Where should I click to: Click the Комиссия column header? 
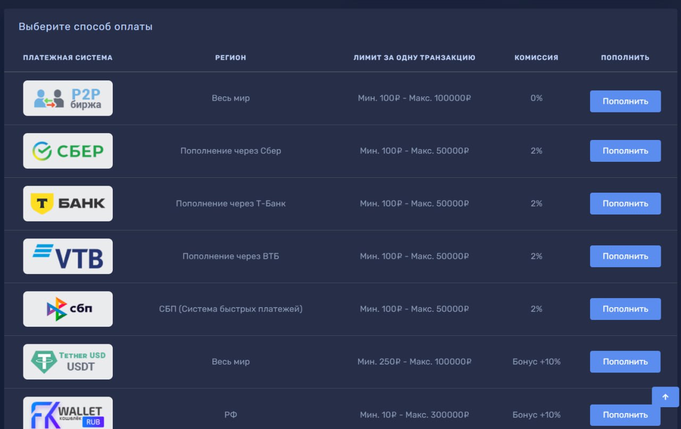tap(536, 57)
